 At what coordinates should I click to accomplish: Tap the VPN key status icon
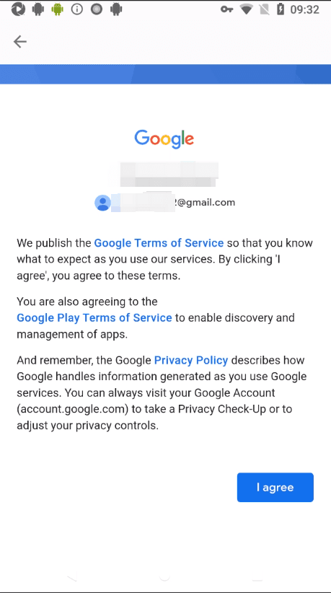click(x=226, y=9)
